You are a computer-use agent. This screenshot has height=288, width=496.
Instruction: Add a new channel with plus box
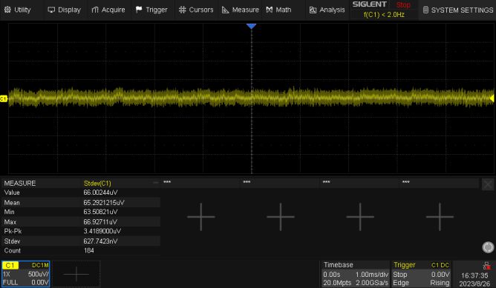[76, 274]
